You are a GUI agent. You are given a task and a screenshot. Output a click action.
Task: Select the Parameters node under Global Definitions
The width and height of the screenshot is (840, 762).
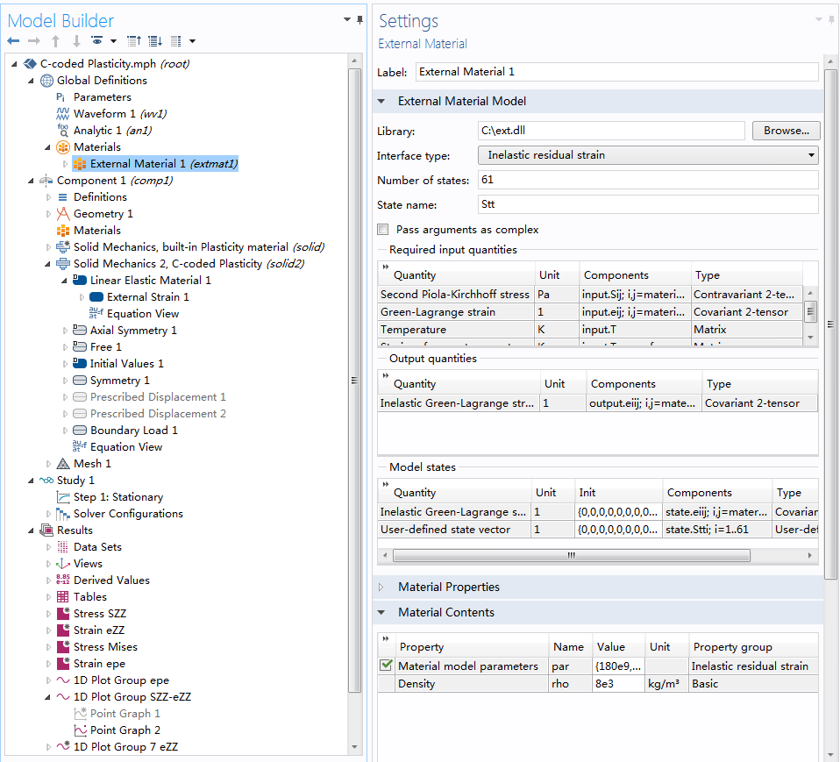click(x=102, y=97)
